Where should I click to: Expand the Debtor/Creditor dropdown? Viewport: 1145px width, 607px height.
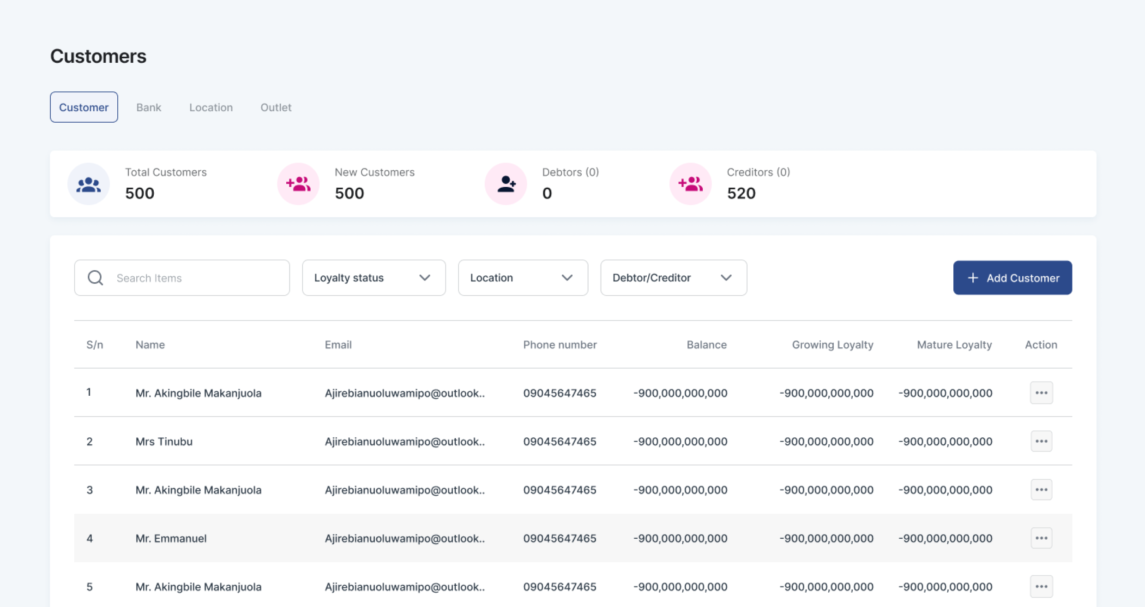673,278
